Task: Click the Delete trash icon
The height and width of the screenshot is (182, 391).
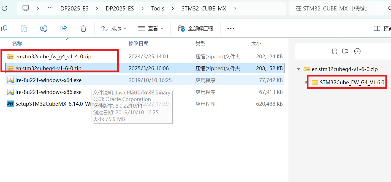Action: click(83, 28)
